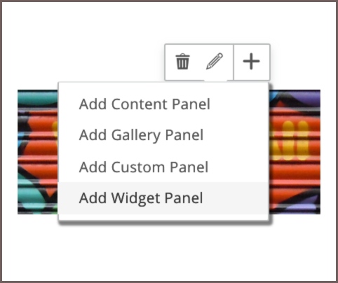
Task: Click the plus add icon
Action: point(252,62)
